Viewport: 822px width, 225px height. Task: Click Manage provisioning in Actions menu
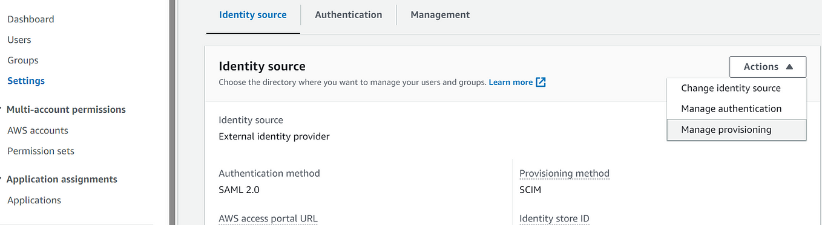coord(737,130)
